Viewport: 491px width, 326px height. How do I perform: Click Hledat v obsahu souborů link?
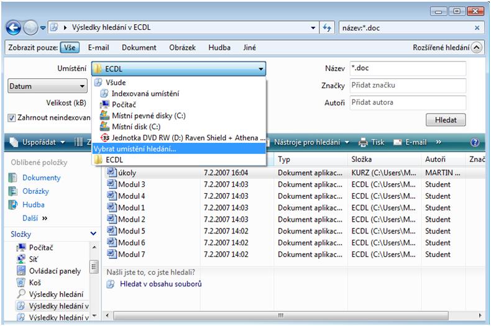tap(160, 284)
